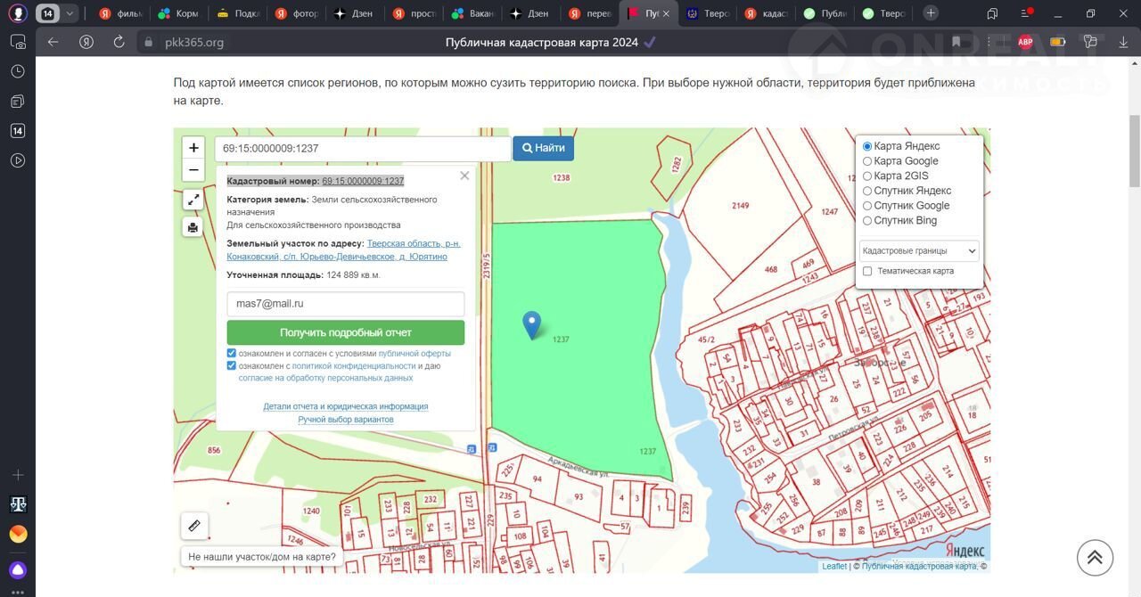Open a new browser tab
Screen dimensions: 1141x597
pyautogui.click(x=931, y=13)
